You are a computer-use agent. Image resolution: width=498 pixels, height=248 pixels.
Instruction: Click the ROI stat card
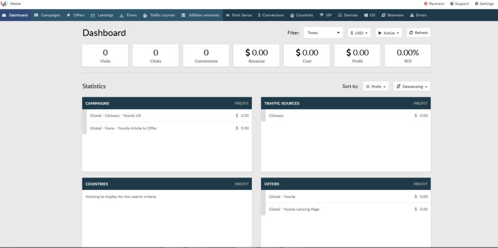408,55
